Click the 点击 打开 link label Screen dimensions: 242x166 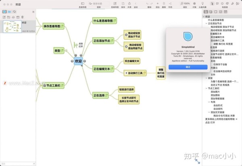[81, 45]
